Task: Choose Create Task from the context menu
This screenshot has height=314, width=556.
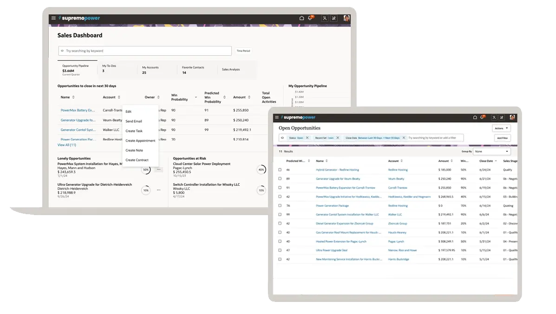Action: pos(134,131)
